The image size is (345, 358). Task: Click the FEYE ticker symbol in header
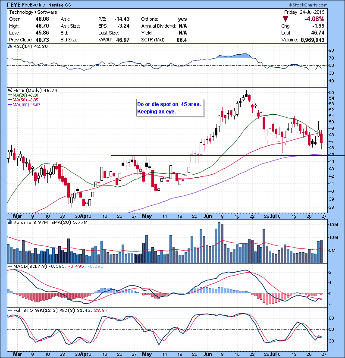pyautogui.click(x=14, y=5)
